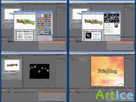Pick the golden-tinted sphere material thumbnail
Viewport: 136px width, 102px height.
pyautogui.click(x=112, y=15)
